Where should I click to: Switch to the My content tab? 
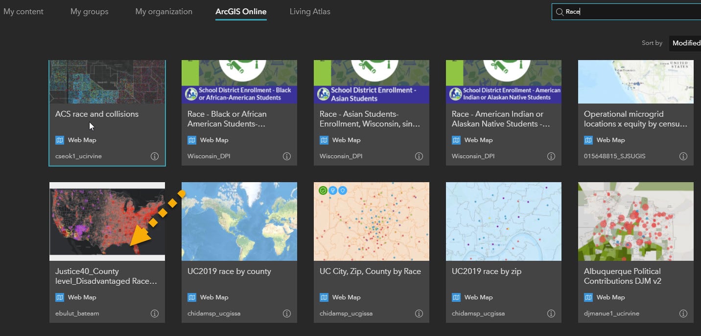(x=23, y=11)
